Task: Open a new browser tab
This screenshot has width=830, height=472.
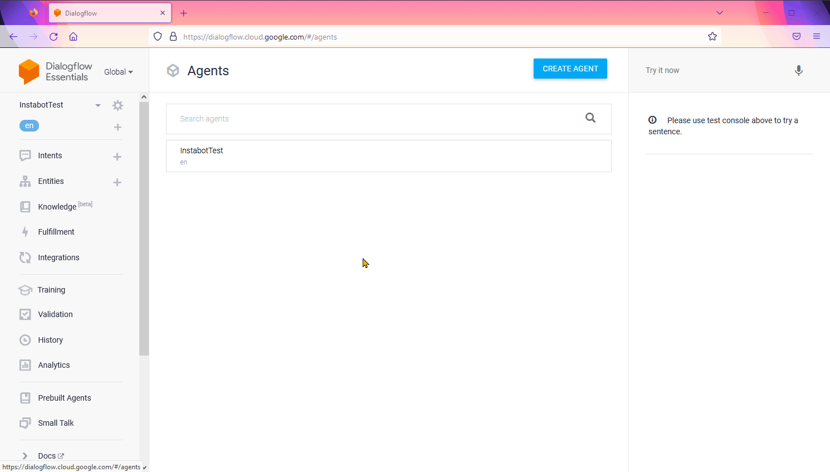Action: 184,13
